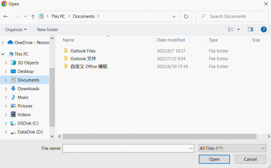The height and width of the screenshot is (168, 271).
Task: Toggle the preview pane icon
Action: [x=250, y=29]
